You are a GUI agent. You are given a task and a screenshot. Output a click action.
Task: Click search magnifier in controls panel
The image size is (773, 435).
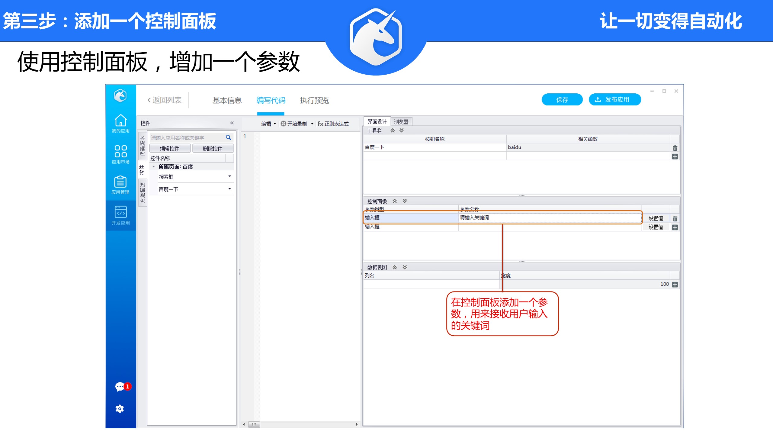tap(229, 138)
